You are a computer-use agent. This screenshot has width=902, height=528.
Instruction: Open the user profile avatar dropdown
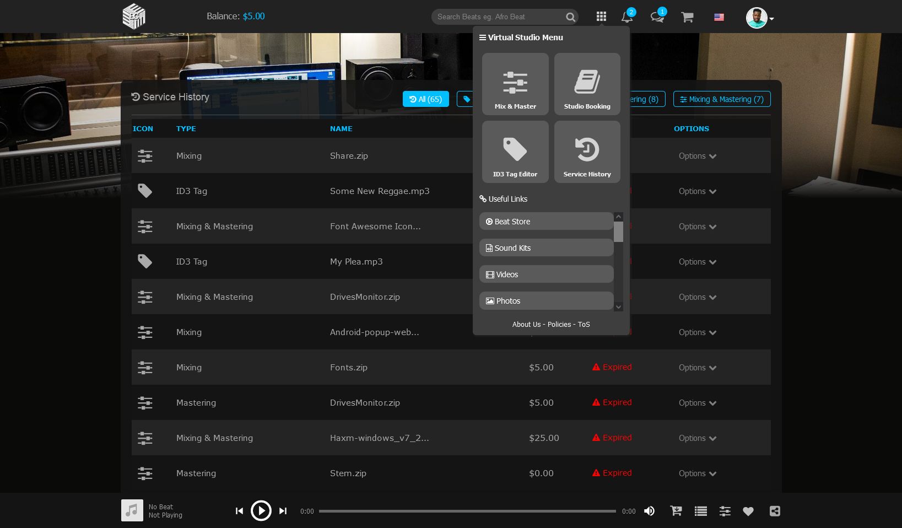coord(759,18)
